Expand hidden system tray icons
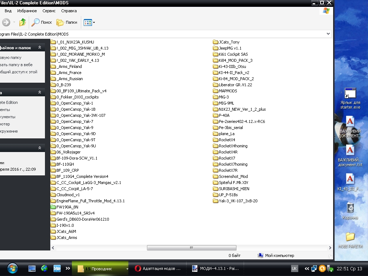 pyautogui.click(x=307, y=268)
